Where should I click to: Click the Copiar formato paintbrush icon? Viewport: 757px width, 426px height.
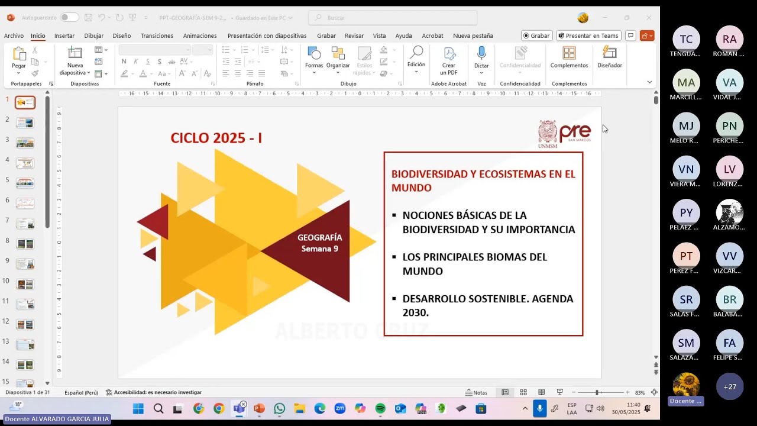click(35, 73)
